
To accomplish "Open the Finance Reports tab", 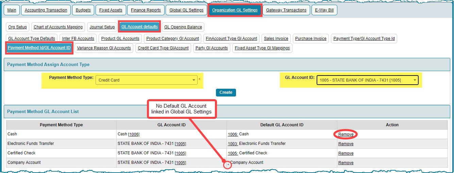I will [146, 10].
